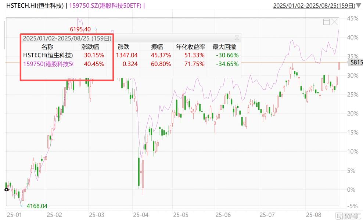The height and width of the screenshot is (222, 363).
Task: Click the 年化收益率 column header
Action: (x=191, y=47)
